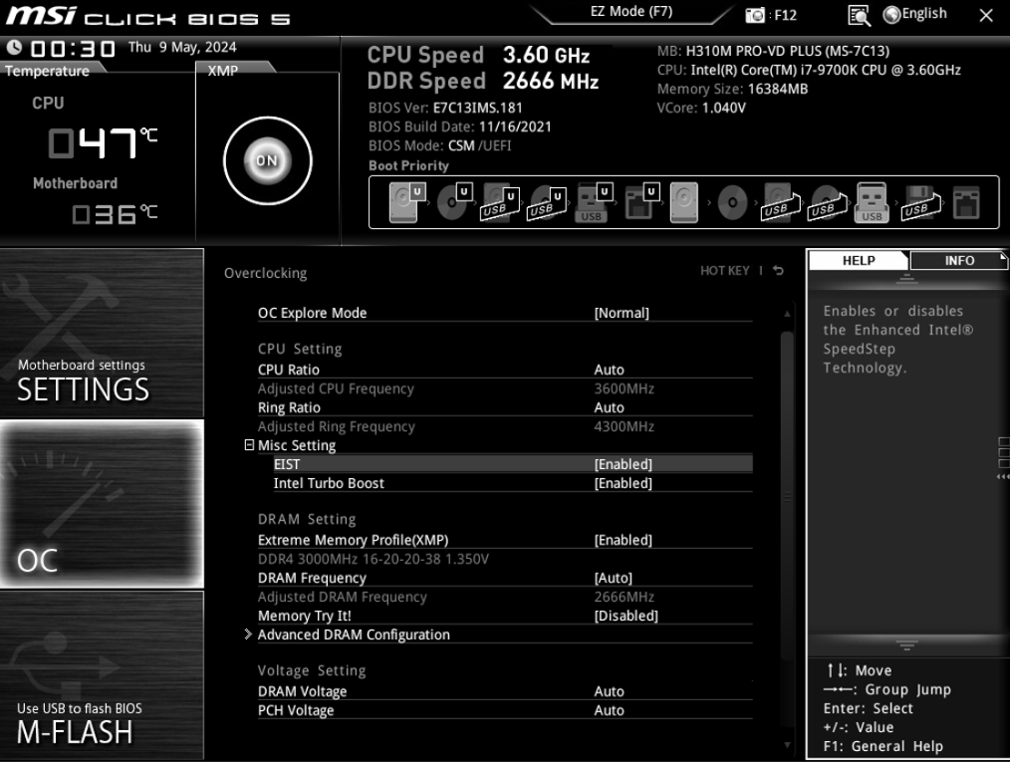Open the BIOS search magnifier icon
Viewport: 1010px width, 762px height.
(x=860, y=16)
